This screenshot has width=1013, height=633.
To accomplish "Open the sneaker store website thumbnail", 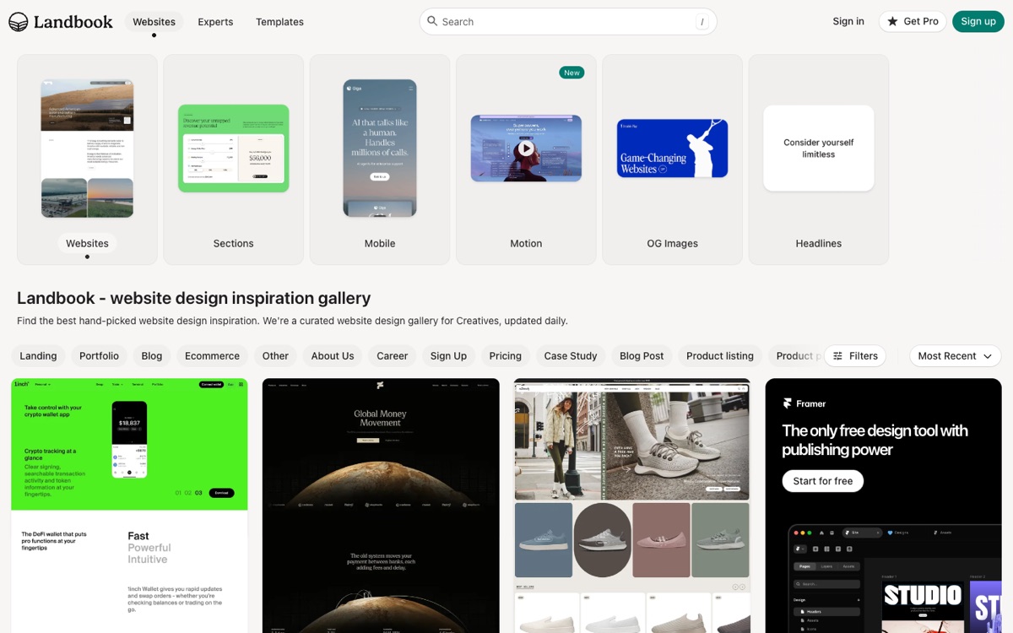I will [x=632, y=506].
